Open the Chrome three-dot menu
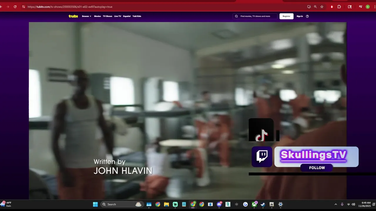The height and width of the screenshot is (211, 376). tap(375, 7)
